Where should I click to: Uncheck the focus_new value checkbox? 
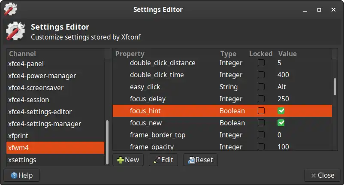click(x=281, y=123)
